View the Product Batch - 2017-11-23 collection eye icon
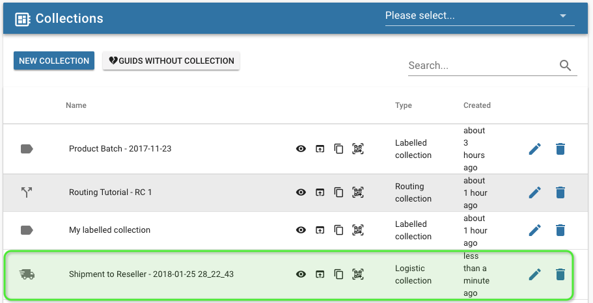The height and width of the screenshot is (303, 593). click(x=301, y=149)
